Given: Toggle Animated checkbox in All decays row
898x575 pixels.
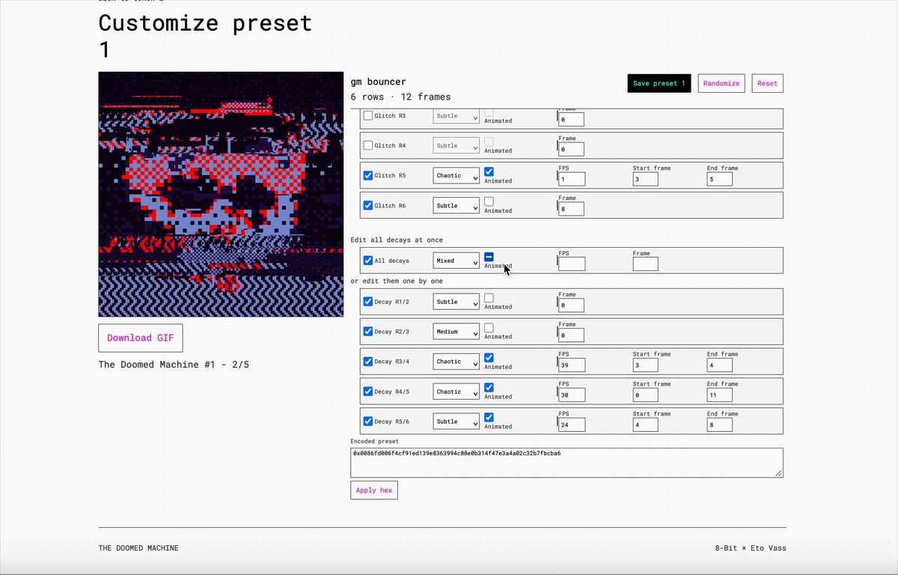Looking at the screenshot, I should (489, 257).
